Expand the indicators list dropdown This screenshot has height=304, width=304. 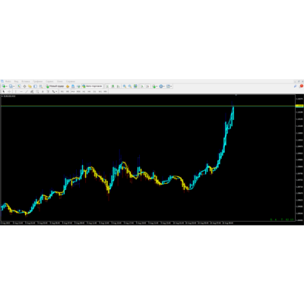[x=157, y=87]
